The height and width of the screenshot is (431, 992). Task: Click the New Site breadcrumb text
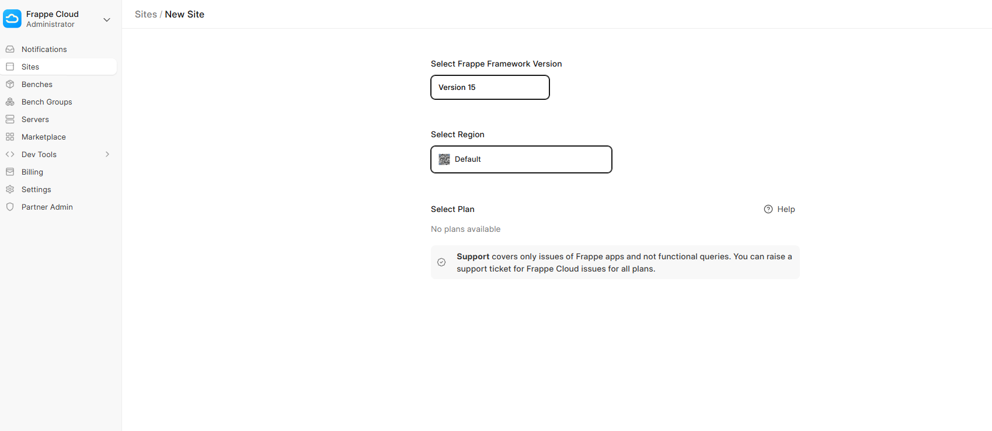185,14
